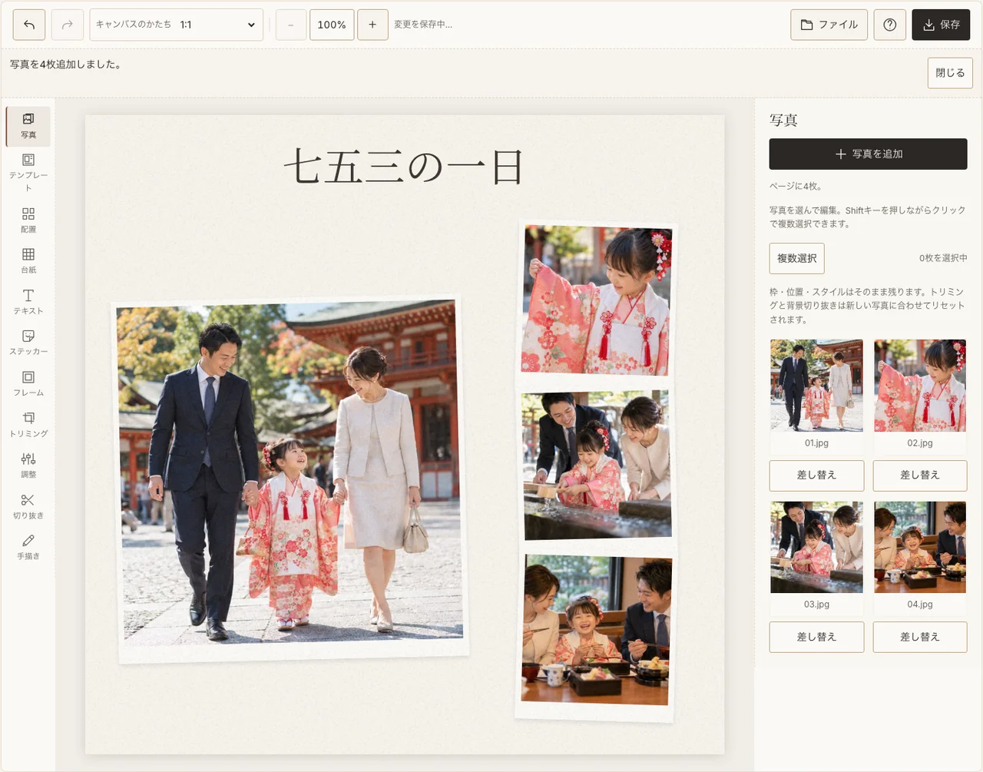Image resolution: width=983 pixels, height=772 pixels.
Task: Click the ページに4枚 page count text
Action: pos(796,186)
